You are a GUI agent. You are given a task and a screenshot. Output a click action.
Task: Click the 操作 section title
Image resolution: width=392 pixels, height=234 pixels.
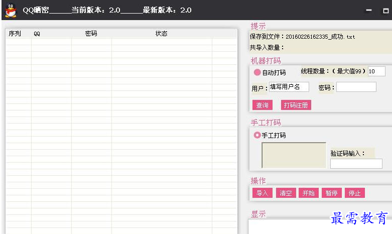(x=258, y=181)
